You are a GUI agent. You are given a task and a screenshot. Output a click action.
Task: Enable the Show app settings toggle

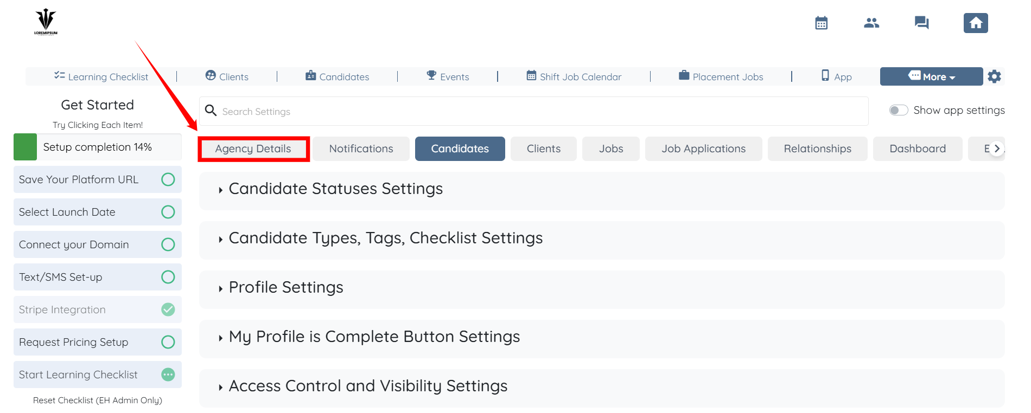899,110
